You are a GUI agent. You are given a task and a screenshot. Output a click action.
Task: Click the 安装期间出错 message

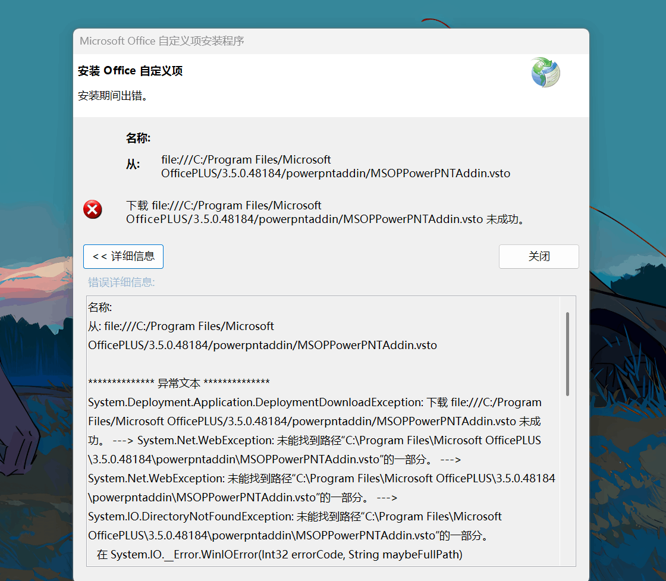pyautogui.click(x=113, y=96)
